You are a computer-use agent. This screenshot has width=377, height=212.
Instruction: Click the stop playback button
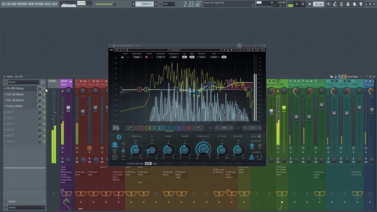pos(303,4)
